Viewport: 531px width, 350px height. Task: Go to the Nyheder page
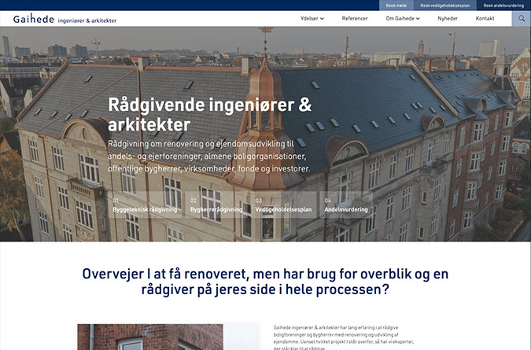[x=448, y=18]
